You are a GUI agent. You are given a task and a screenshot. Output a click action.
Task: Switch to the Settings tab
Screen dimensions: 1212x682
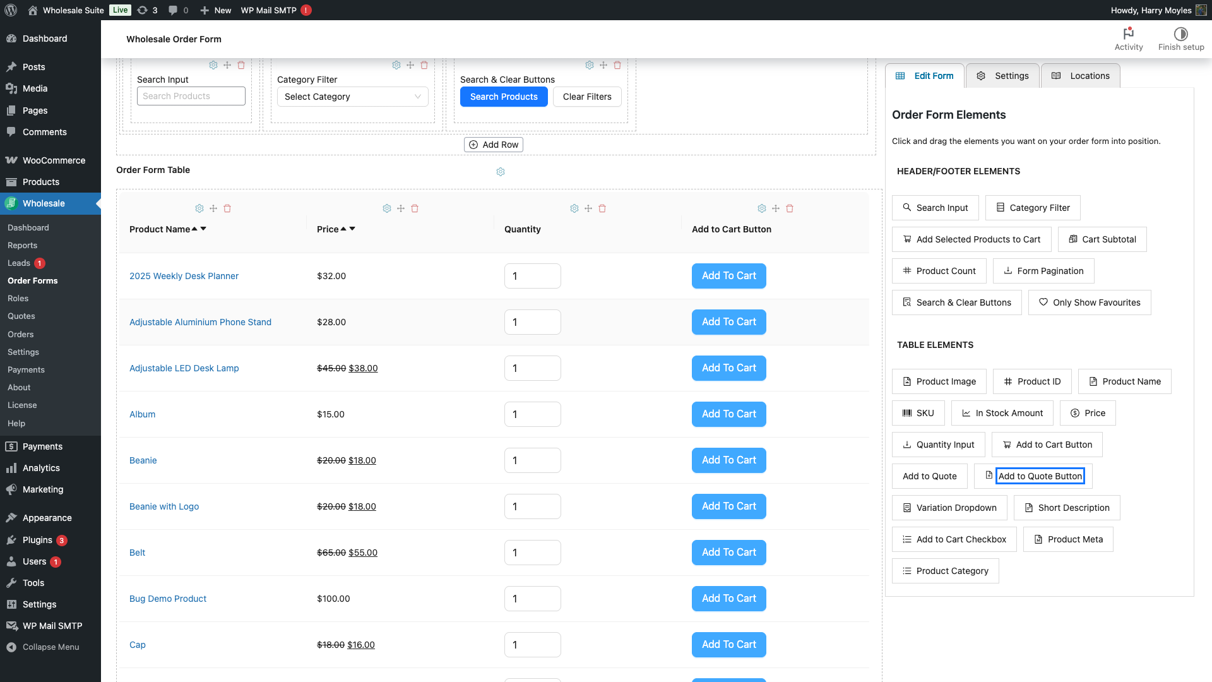pos(1003,76)
